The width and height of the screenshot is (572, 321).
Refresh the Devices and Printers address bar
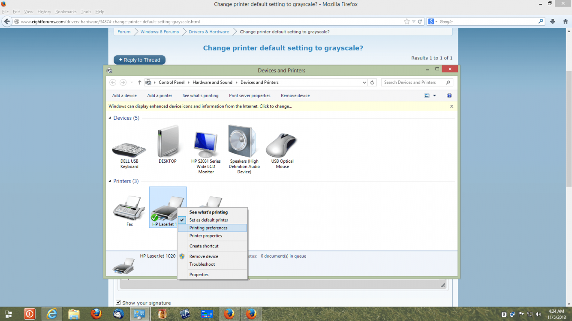click(372, 83)
